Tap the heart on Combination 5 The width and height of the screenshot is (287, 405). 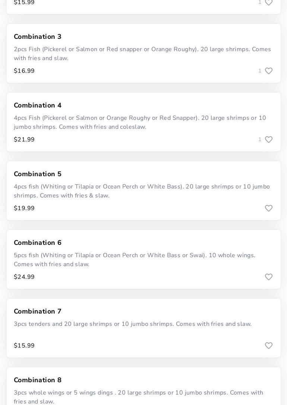coord(268,208)
